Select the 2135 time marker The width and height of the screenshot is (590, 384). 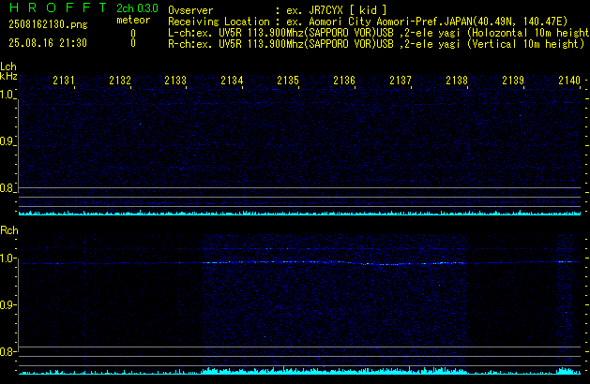288,81
